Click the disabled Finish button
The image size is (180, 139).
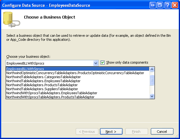pyautogui.click(x=137, y=132)
